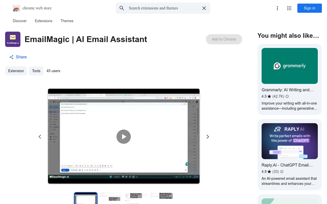Click the EmailMagic | AI Email Assistant heading
Image resolution: width=327 pixels, height=204 pixels.
86,39
